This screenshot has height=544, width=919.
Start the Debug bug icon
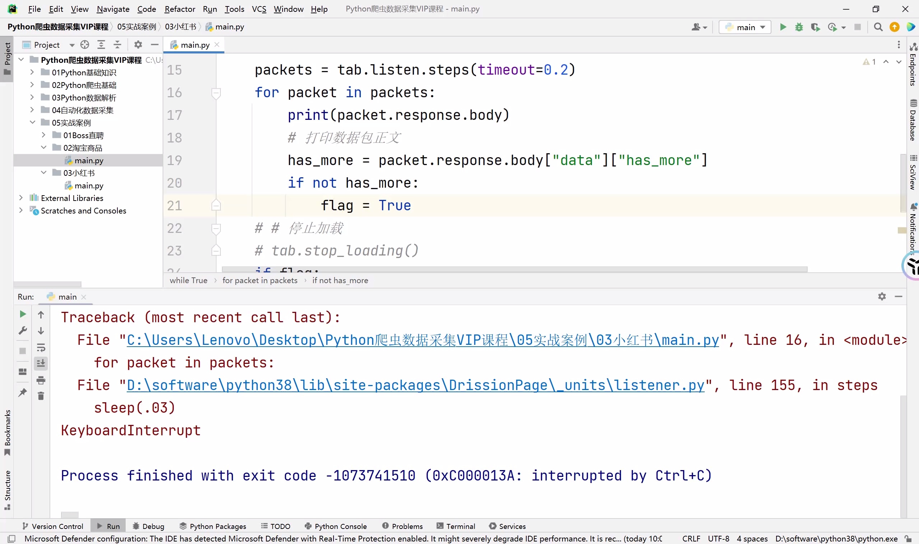pos(799,27)
